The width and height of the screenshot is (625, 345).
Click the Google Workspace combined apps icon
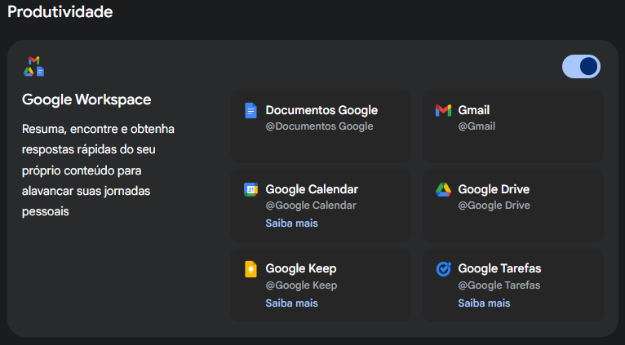pyautogui.click(x=33, y=66)
